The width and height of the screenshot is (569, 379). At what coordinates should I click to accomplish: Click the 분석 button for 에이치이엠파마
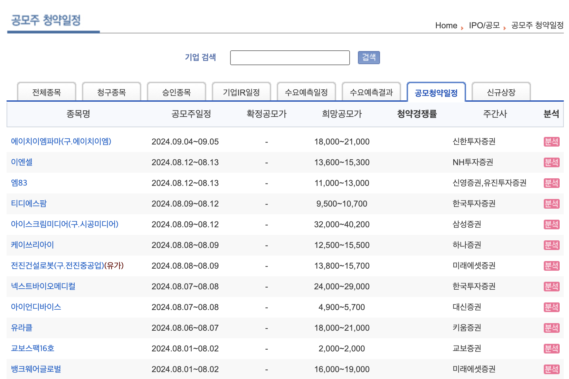pos(552,141)
